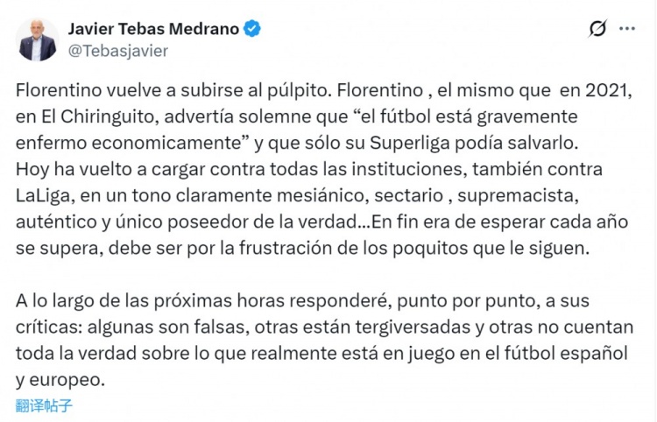Click the blue verified badge
The height and width of the screenshot is (422, 657).
click(x=252, y=29)
